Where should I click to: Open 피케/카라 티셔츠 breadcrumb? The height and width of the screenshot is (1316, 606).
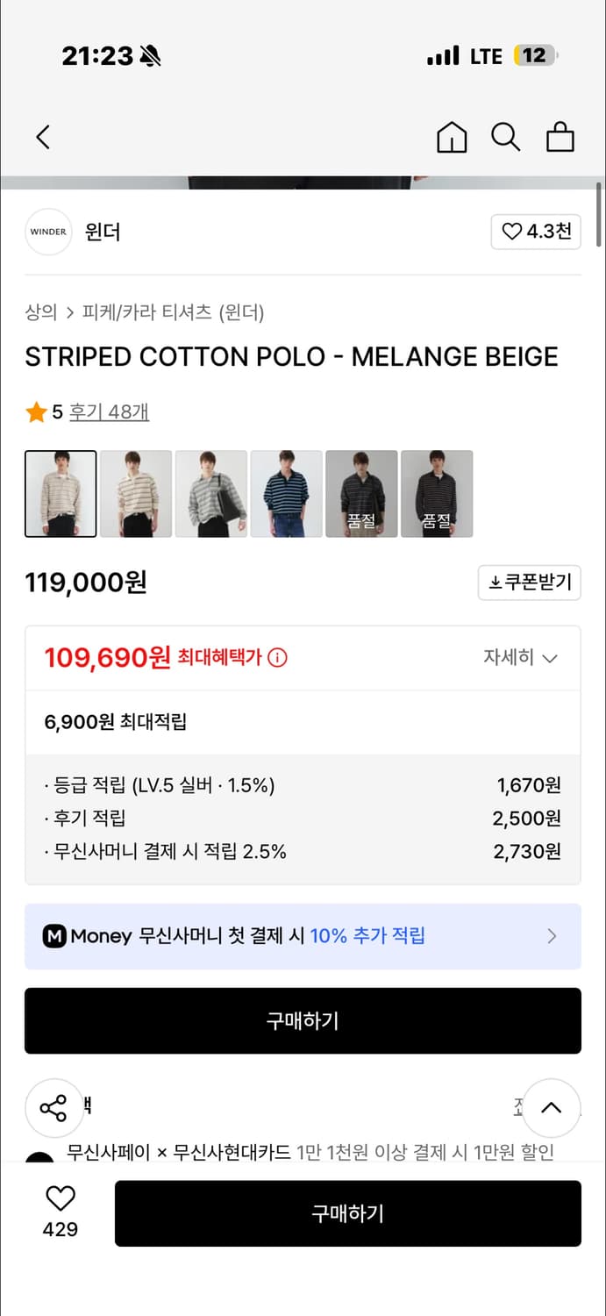click(146, 311)
